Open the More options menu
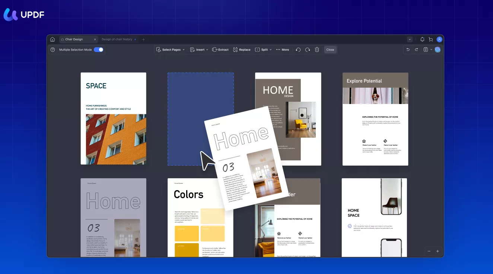 (x=283, y=50)
